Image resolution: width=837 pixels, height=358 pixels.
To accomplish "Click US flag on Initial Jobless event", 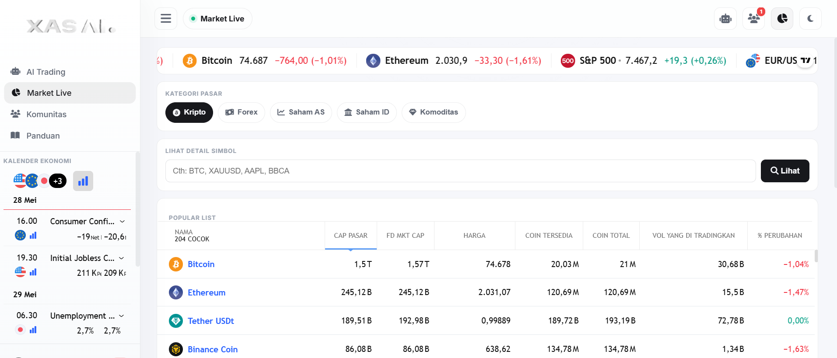I will pyautogui.click(x=21, y=272).
